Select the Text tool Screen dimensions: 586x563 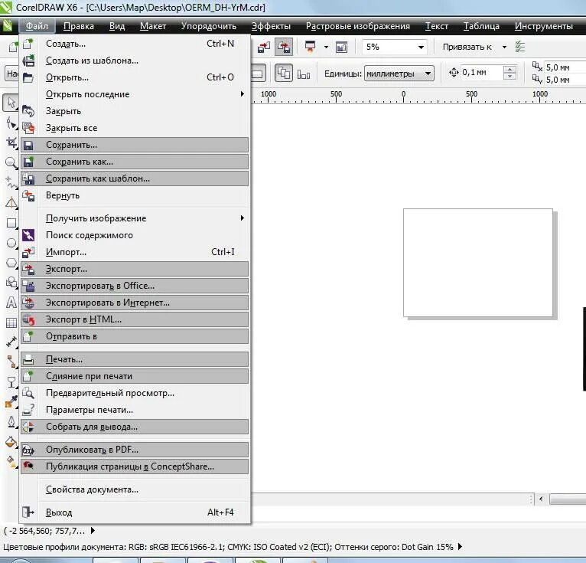tap(11, 303)
